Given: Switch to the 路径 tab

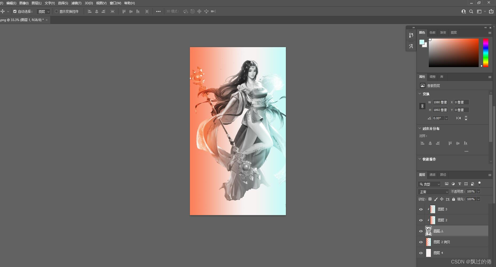Looking at the screenshot, I should [x=443, y=175].
